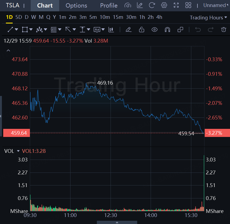This screenshot has width=230, height=224.
Task: Switch to the 15m interval
Action: [118, 17]
